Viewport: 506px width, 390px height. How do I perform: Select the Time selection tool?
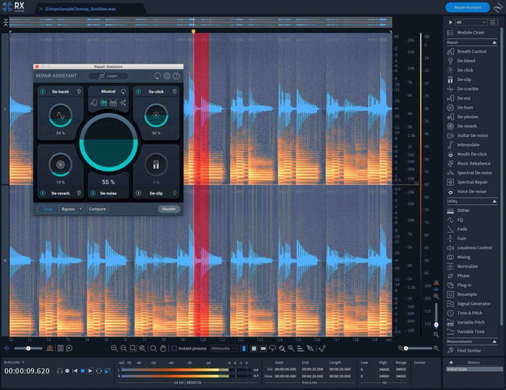click(x=244, y=348)
